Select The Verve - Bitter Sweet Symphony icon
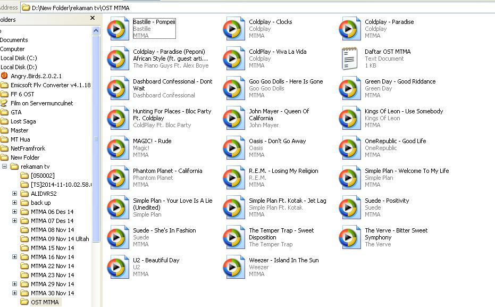The width and height of the screenshot is (495, 307). pos(349,237)
